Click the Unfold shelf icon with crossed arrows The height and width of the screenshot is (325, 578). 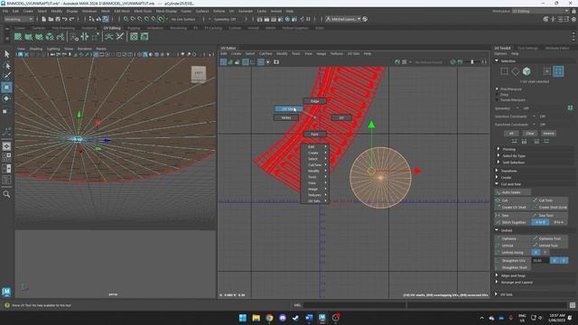[109, 36]
